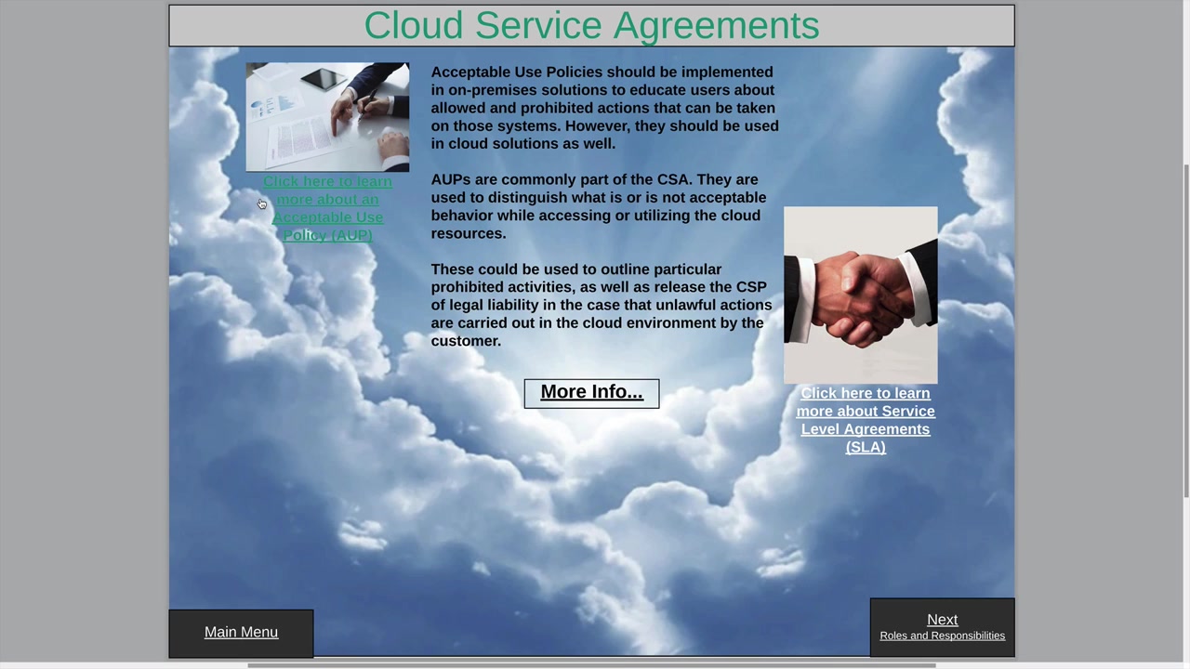Click the paragraph starting 'AUPs are commonly part'
Viewport: 1190px width, 669px height.
click(x=599, y=206)
